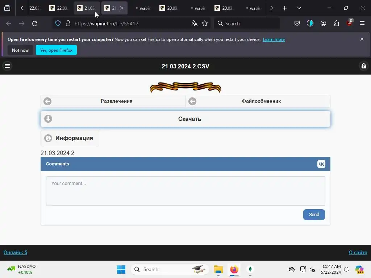Dismiss prompt with Not now button
This screenshot has width=371, height=278.
[20, 50]
